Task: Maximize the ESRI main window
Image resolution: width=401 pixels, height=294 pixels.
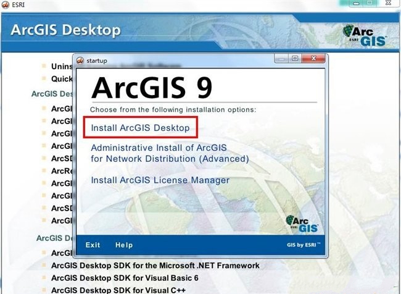Action: (x=370, y=3)
